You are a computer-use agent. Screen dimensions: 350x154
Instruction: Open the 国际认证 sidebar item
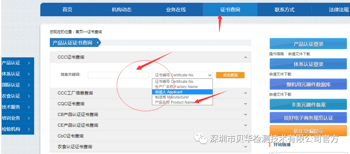pyautogui.click(x=17, y=85)
